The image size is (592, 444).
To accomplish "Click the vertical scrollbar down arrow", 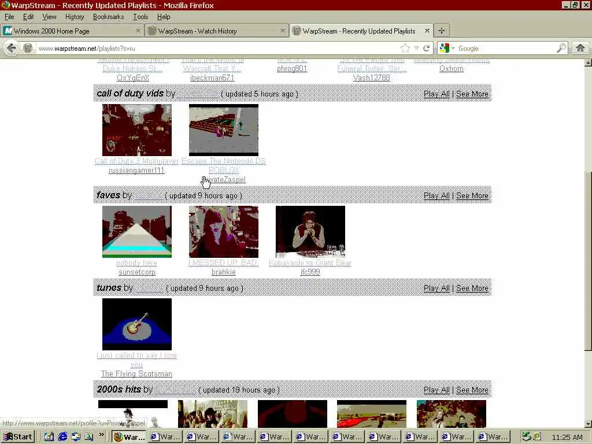I will click(588, 424).
